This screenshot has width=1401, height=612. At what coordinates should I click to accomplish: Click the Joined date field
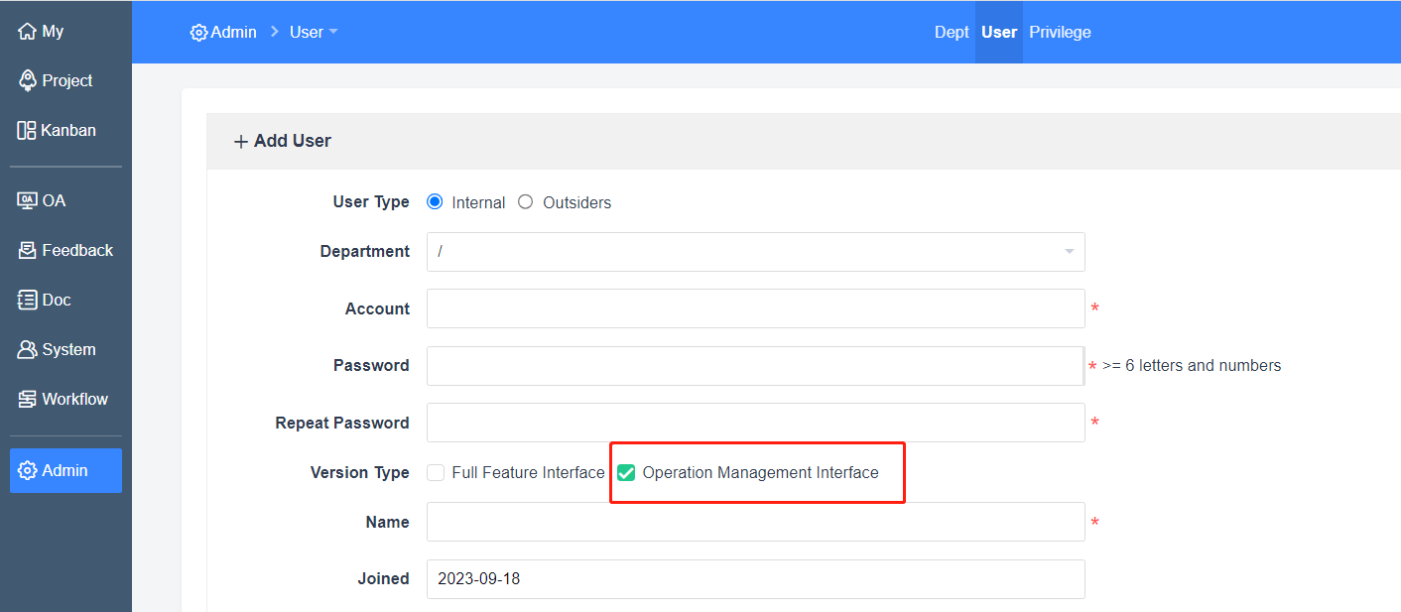(x=755, y=579)
